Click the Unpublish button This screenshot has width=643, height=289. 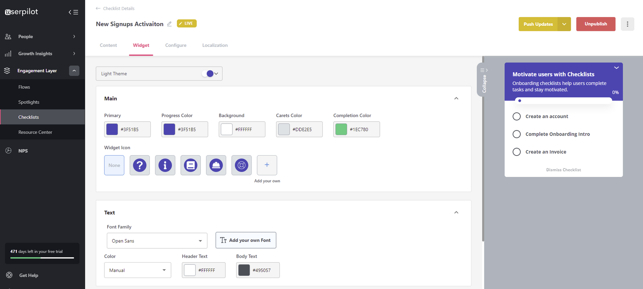[595, 24]
